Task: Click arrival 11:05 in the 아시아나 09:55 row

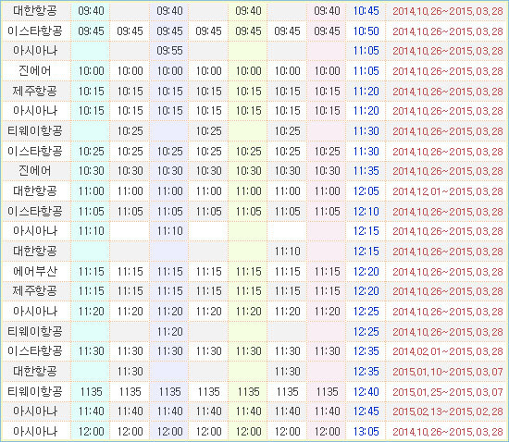Action: pos(366,51)
